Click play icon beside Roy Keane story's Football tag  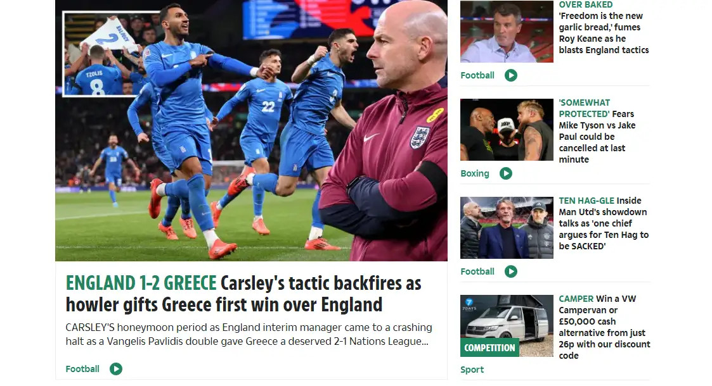pos(511,75)
